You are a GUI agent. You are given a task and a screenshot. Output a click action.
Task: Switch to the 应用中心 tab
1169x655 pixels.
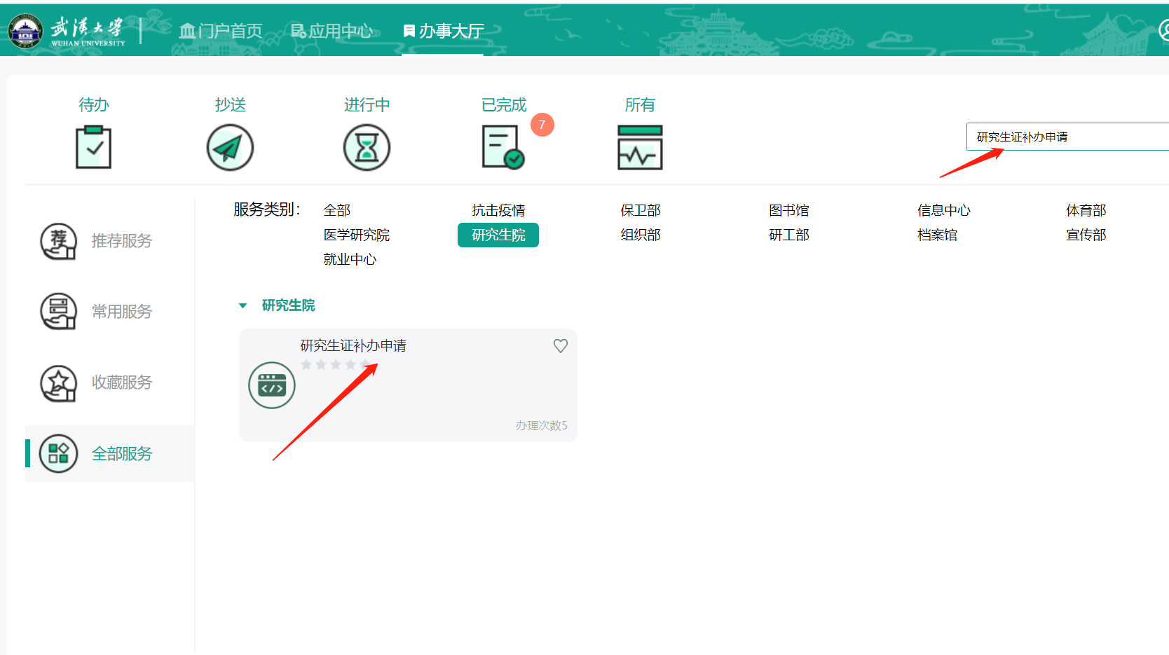click(x=332, y=31)
